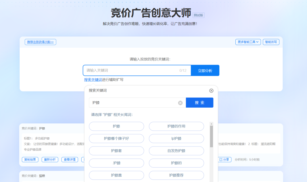Click the 分析时间: 5小时前 text
Viewport: 307px width, 182px height.
pos(247,160)
